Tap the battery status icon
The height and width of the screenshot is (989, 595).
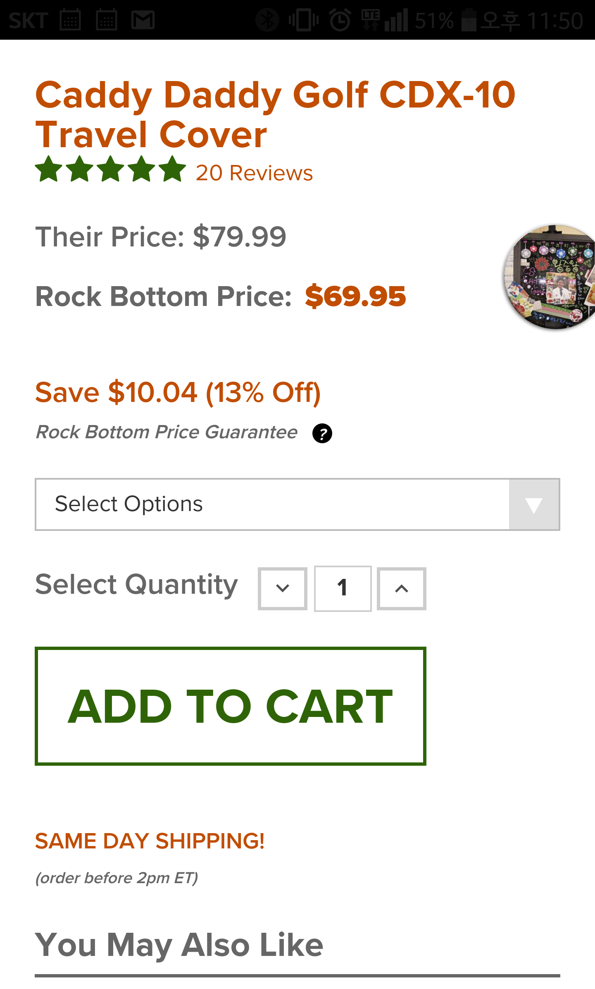pyautogui.click(x=469, y=20)
